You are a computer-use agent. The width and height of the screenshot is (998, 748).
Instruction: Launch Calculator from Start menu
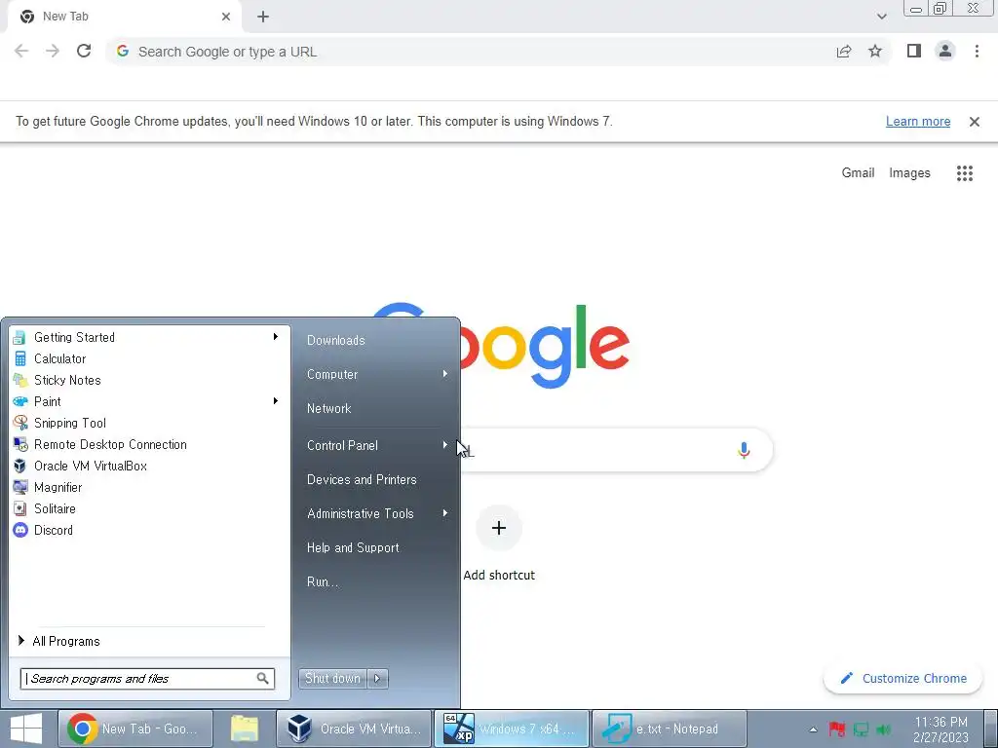click(151, 358)
